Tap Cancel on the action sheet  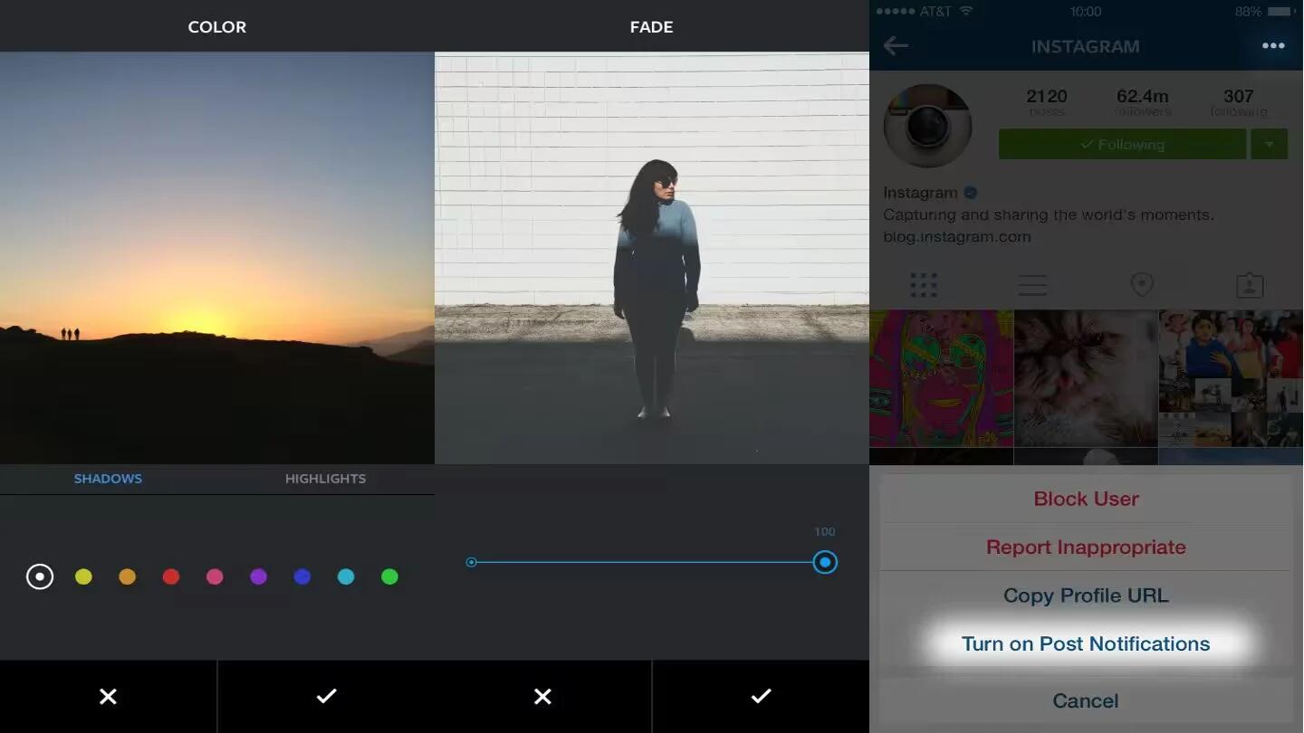tap(1086, 700)
